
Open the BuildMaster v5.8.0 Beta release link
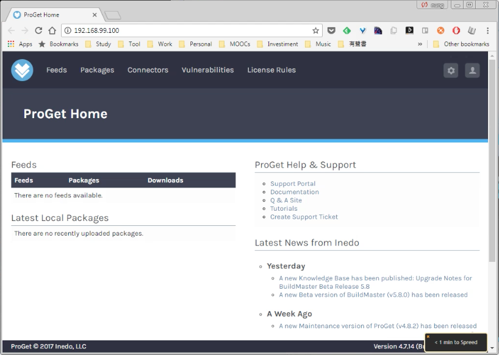pos(373,295)
